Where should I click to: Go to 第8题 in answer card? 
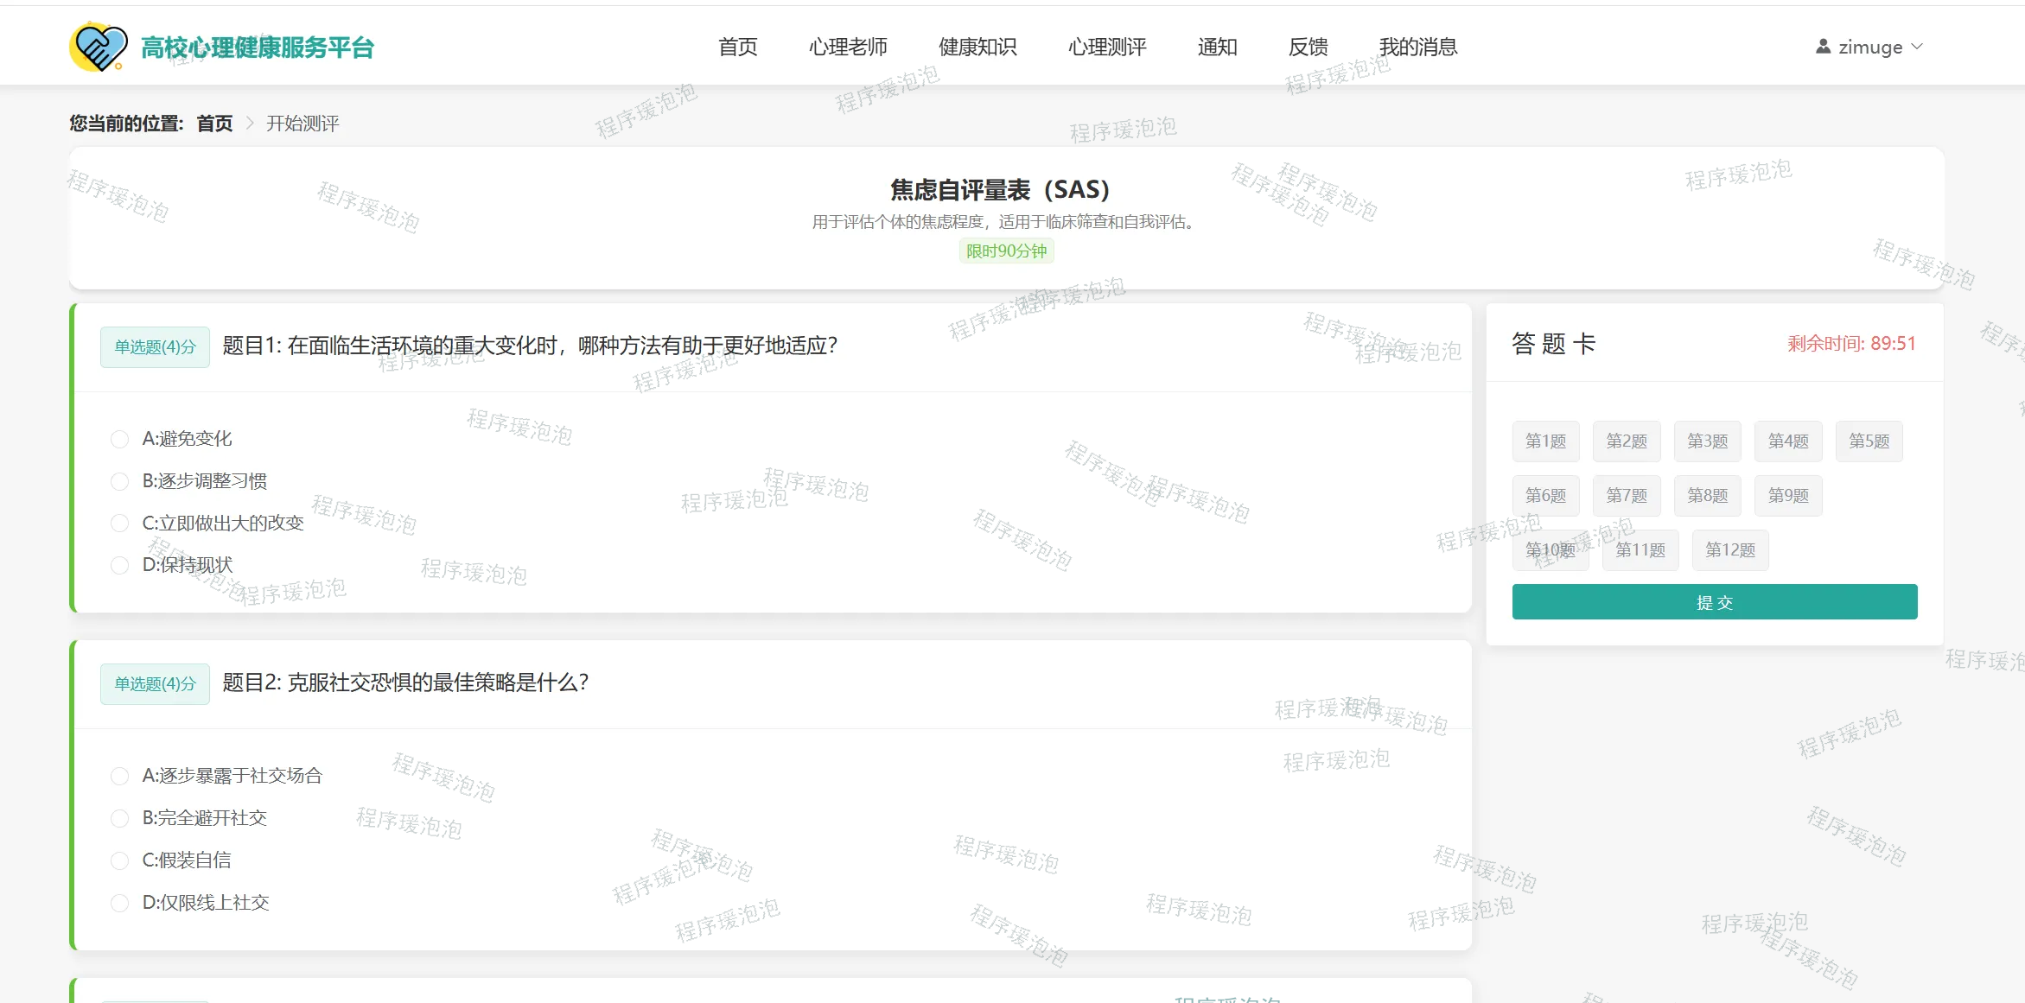point(1707,496)
